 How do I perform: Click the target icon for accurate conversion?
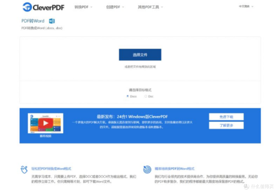(147, 170)
